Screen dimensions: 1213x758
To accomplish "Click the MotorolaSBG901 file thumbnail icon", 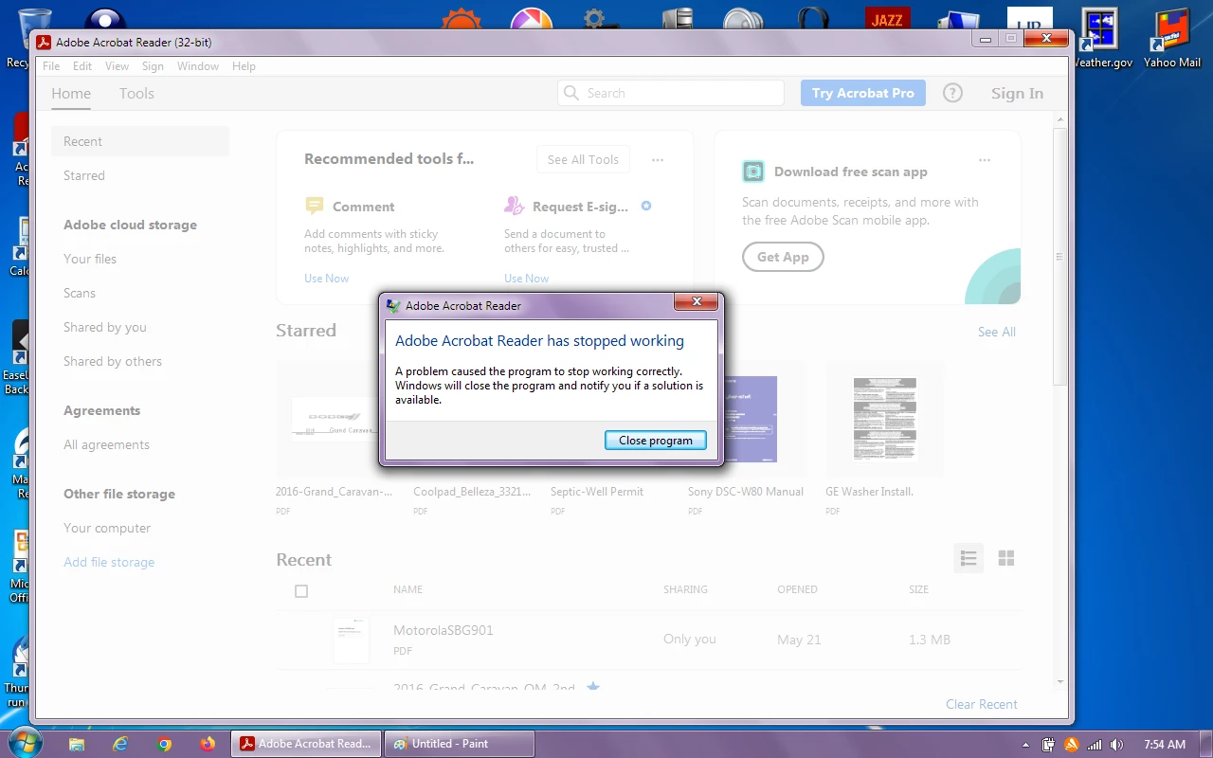I will (351, 640).
